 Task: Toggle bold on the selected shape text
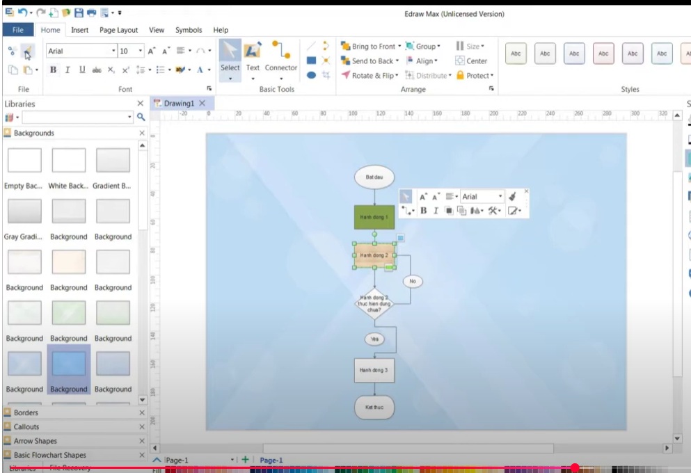coord(53,70)
